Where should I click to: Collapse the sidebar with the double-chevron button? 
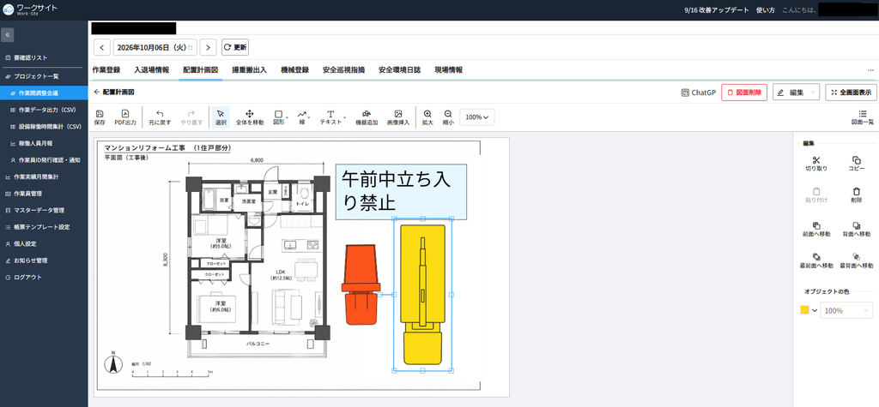click(7, 35)
